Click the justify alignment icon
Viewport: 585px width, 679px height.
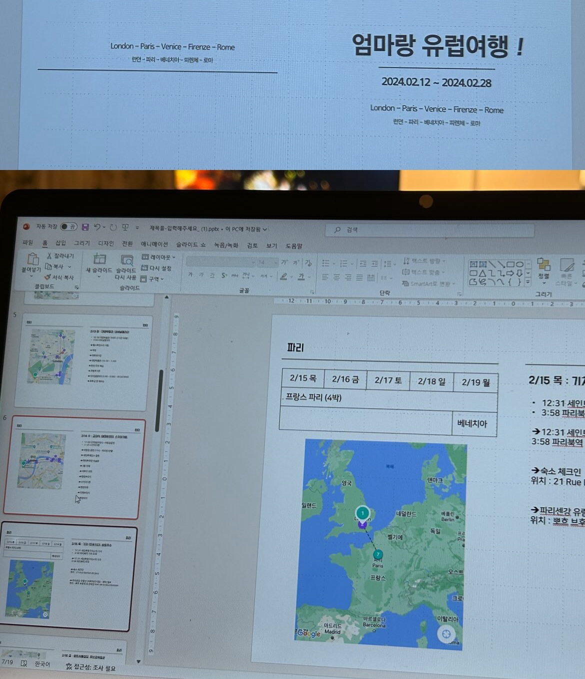coord(359,277)
